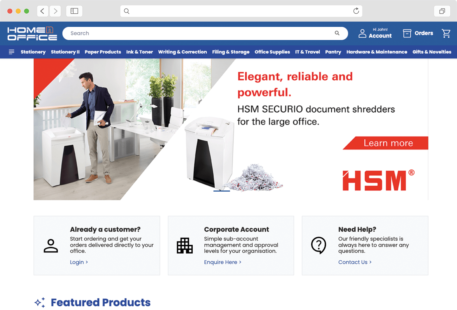Follow the Enquire Here link
457x310 pixels.
(222, 262)
